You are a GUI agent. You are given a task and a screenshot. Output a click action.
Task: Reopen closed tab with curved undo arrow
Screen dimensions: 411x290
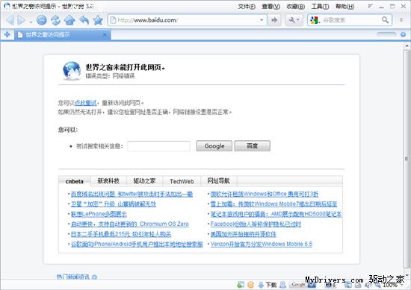click(84, 20)
